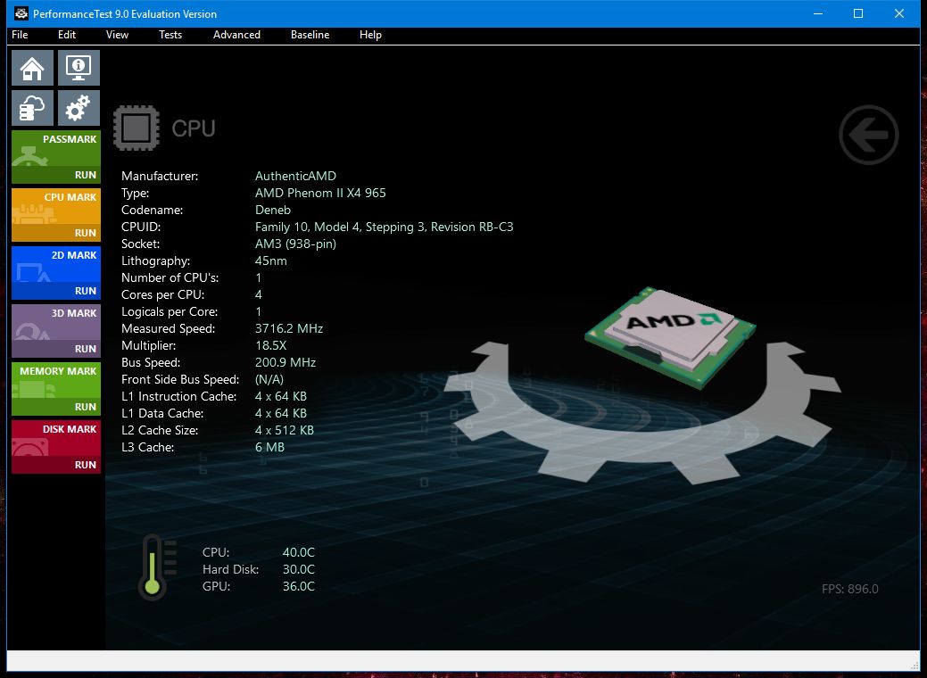Click the 'Cores per CPU:' label
This screenshot has height=678, width=927.
point(162,295)
